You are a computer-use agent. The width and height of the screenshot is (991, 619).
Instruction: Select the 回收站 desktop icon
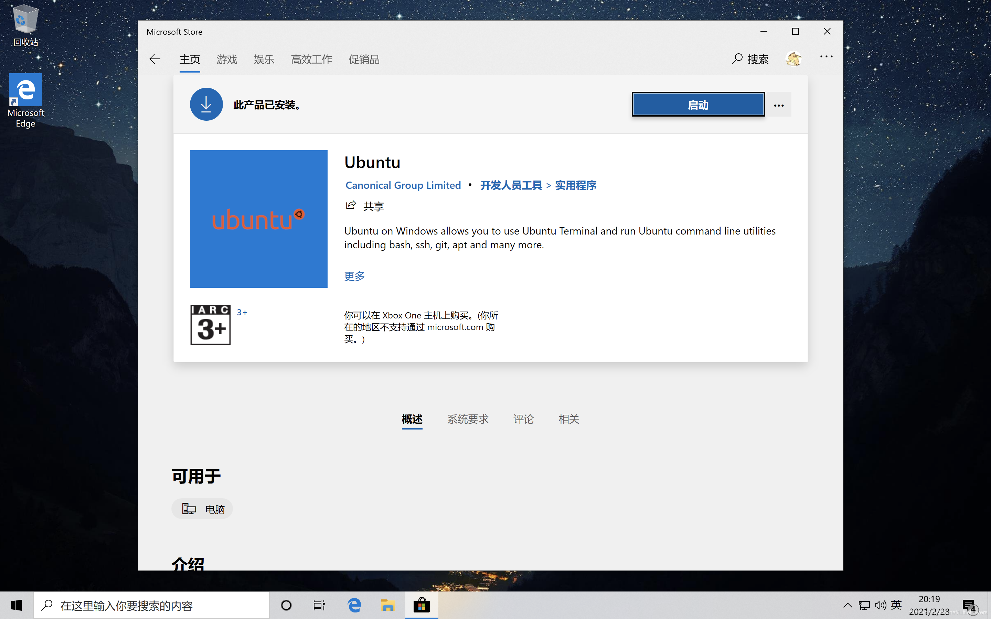click(x=25, y=25)
